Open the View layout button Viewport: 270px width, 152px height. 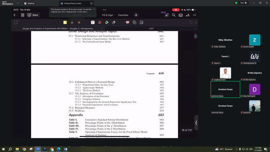click(244, 3)
